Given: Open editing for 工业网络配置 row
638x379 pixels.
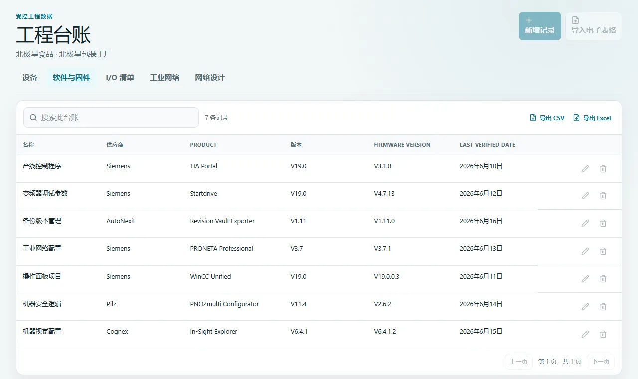Looking at the screenshot, I should (x=585, y=251).
